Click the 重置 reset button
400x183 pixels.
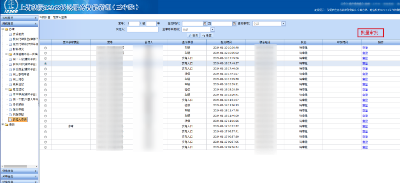coord(207,35)
